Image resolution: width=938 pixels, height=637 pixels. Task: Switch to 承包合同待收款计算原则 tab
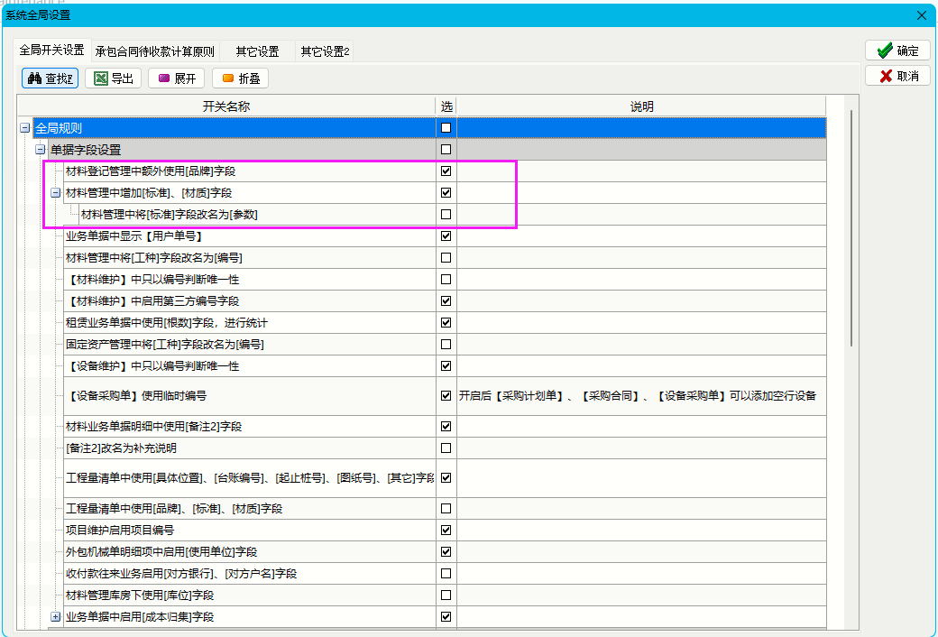coord(155,51)
